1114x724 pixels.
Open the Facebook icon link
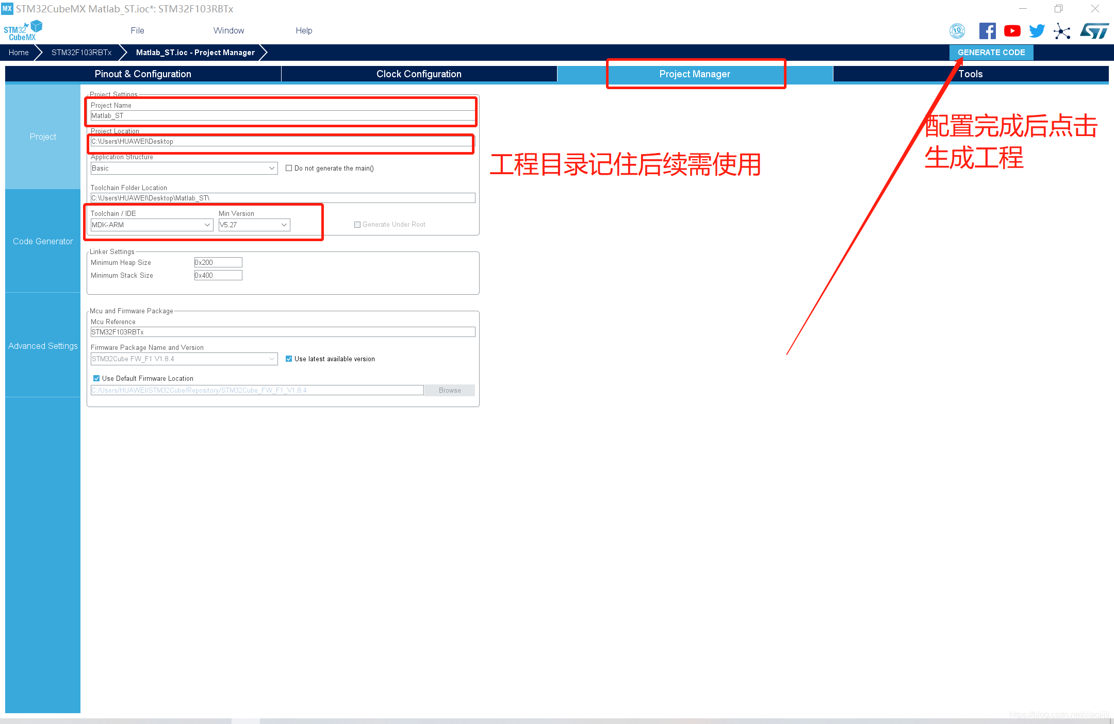(x=987, y=31)
